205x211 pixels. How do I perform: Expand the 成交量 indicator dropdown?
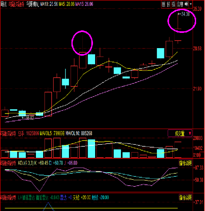(x=180, y=133)
